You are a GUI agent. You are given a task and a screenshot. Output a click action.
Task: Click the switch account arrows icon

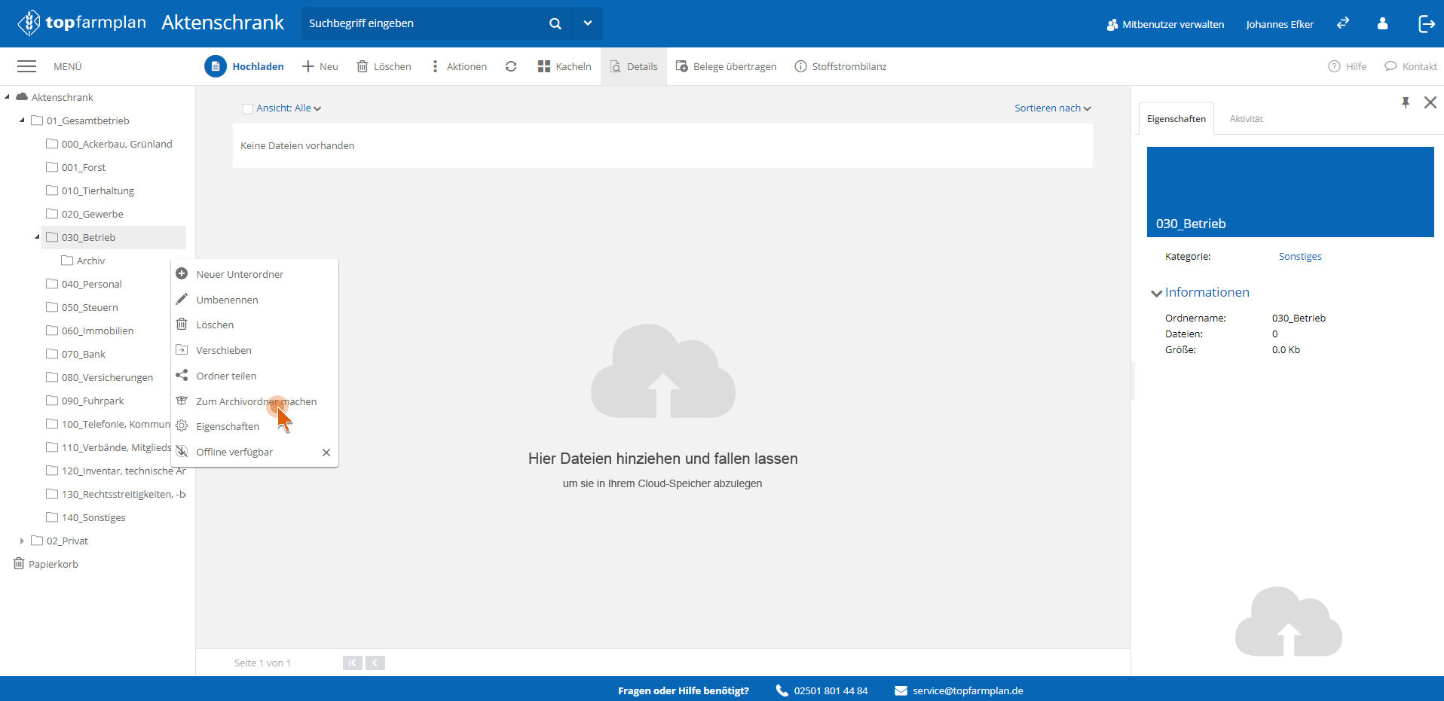click(x=1343, y=24)
